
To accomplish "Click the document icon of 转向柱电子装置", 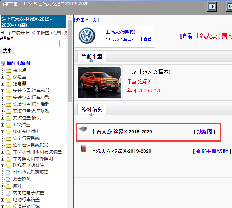I will click(8, 193).
